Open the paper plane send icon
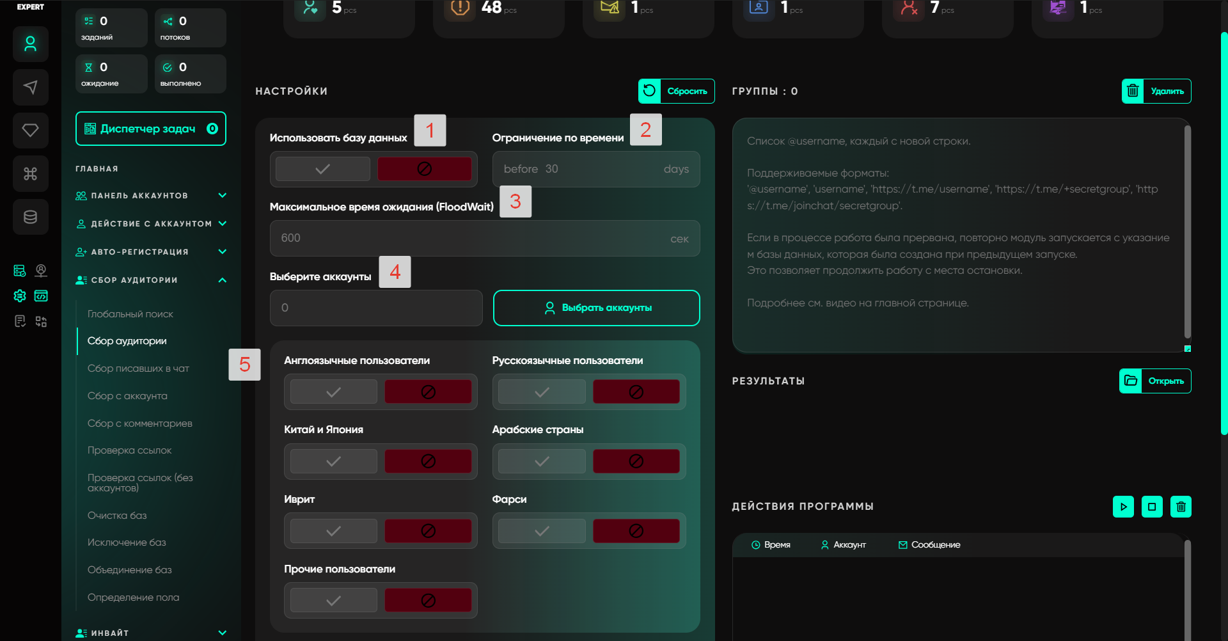This screenshot has height=641, width=1228. click(x=30, y=87)
